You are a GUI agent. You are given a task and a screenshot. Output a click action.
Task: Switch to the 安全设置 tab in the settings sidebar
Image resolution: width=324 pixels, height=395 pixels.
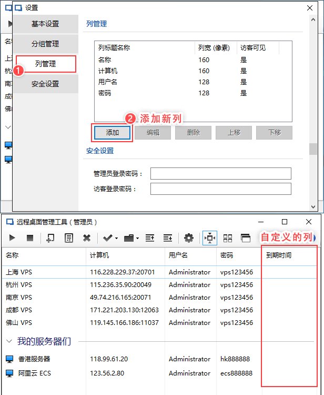tap(46, 84)
